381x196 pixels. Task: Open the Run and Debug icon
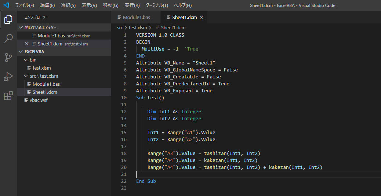pos(8,77)
